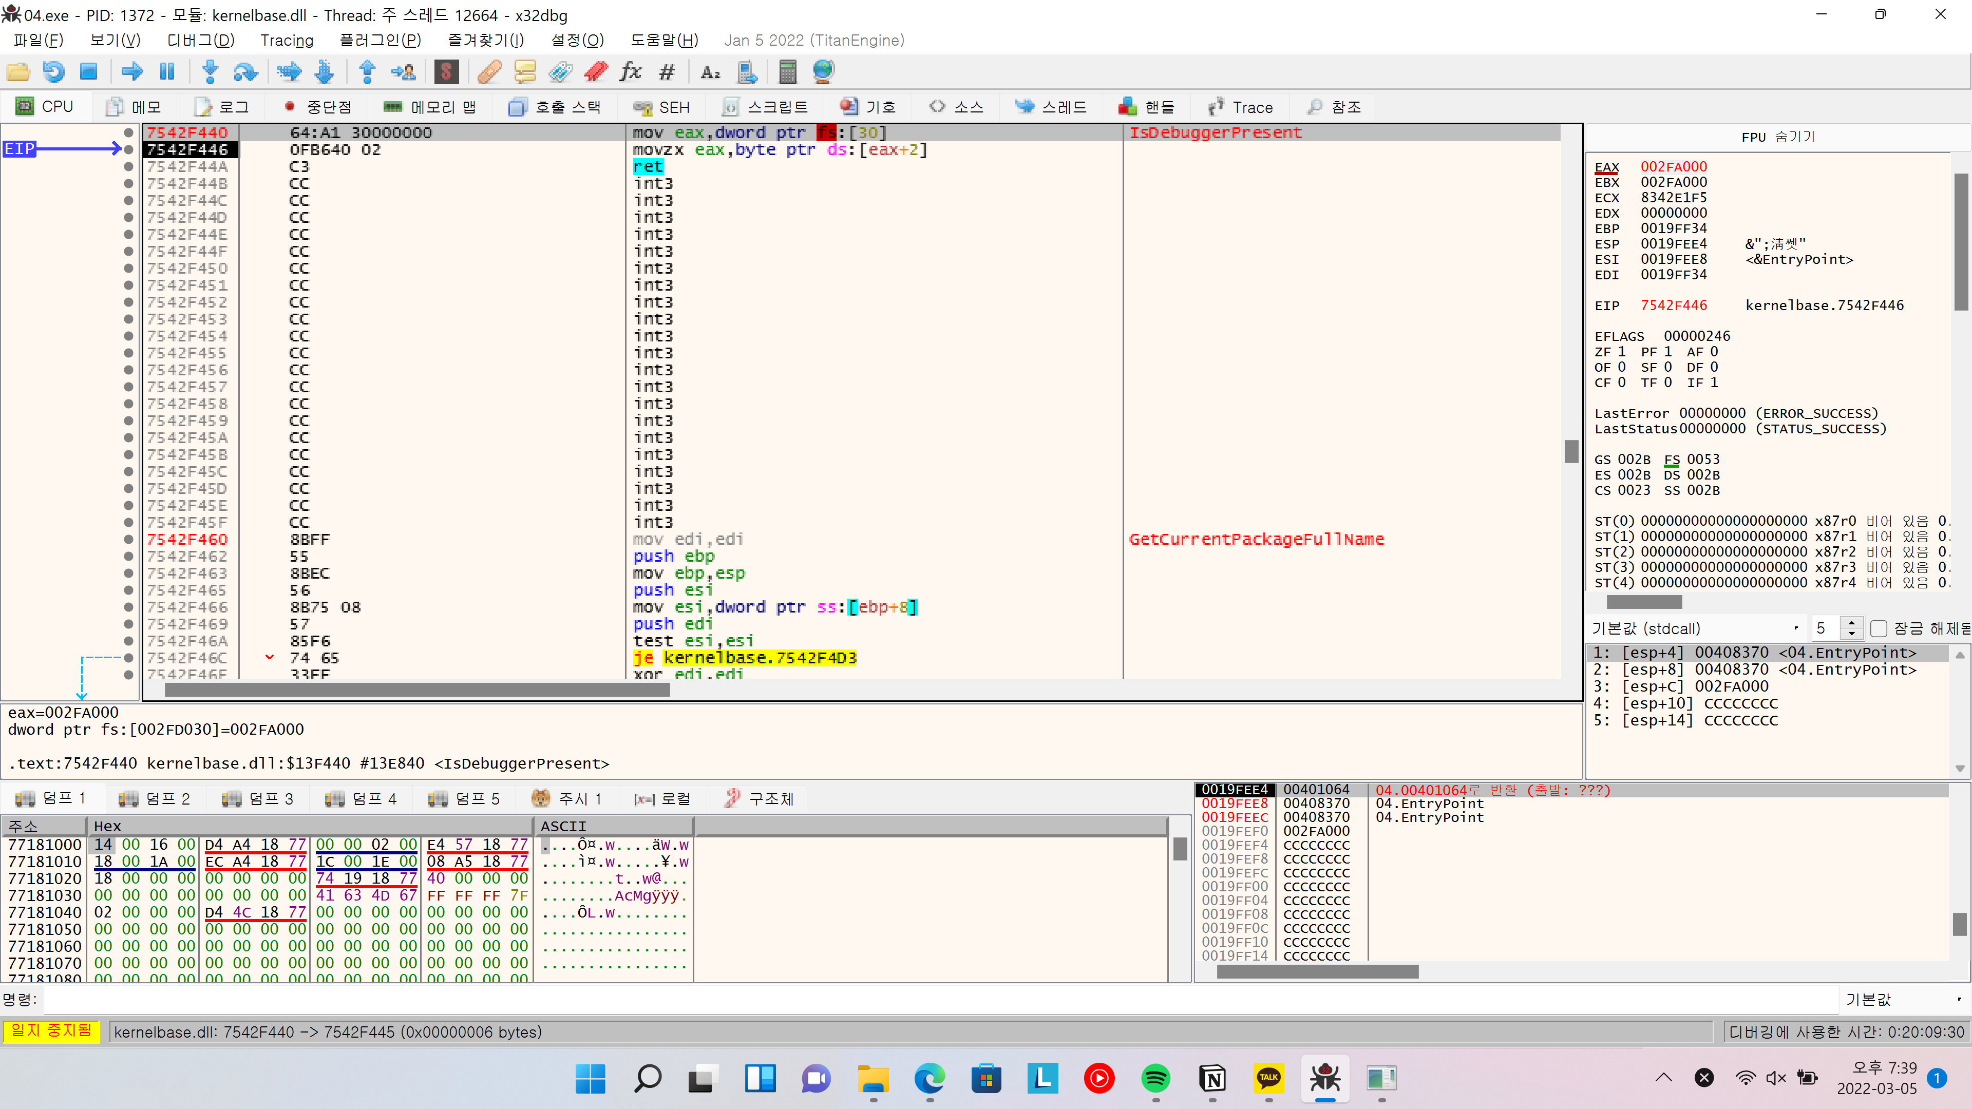Viewport: 1972px width, 1109px height.
Task: Open the 파일(F) menu
Action: coord(39,40)
